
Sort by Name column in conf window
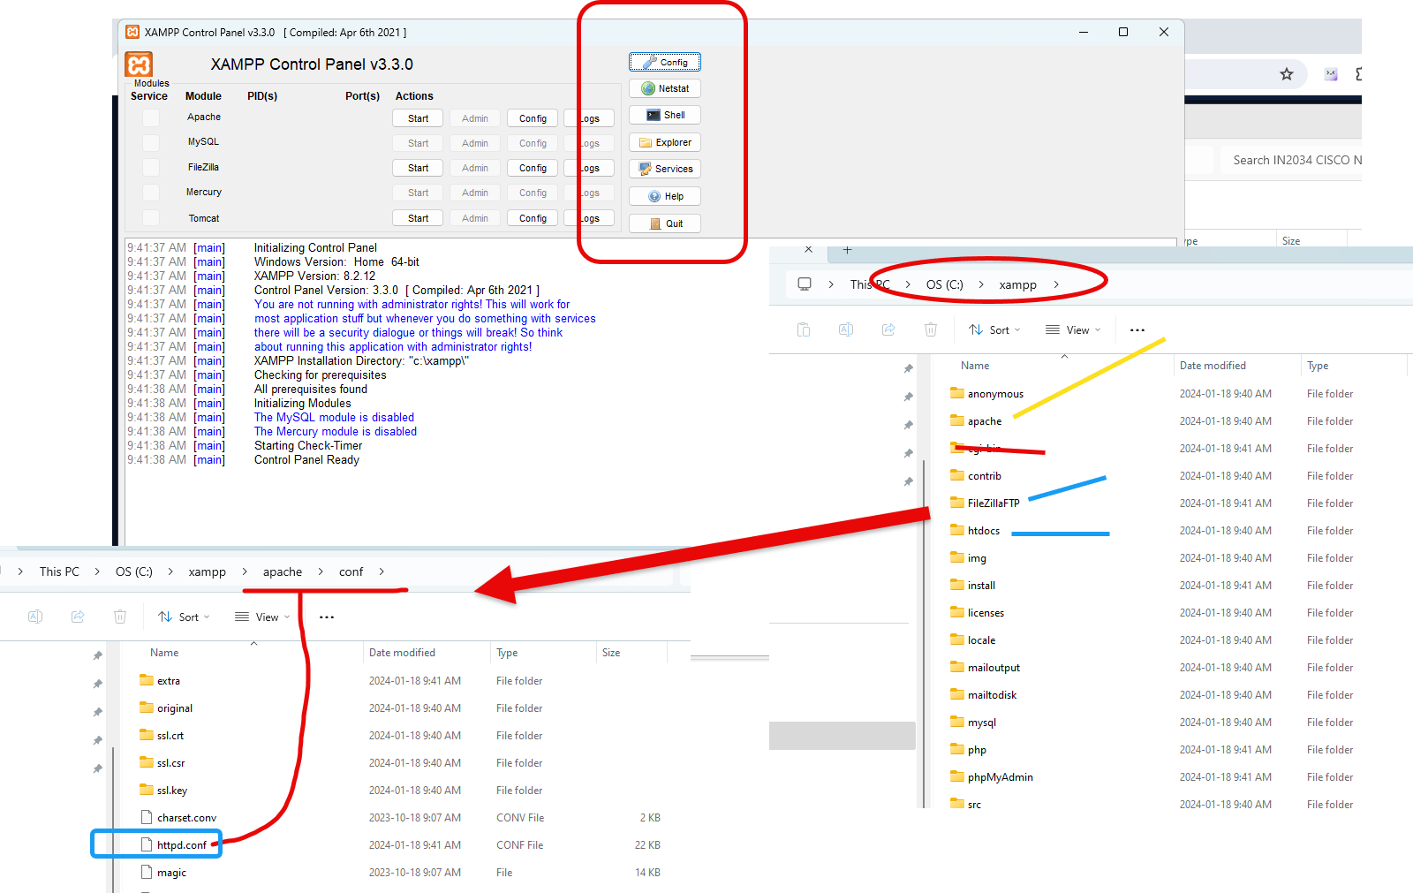164,653
